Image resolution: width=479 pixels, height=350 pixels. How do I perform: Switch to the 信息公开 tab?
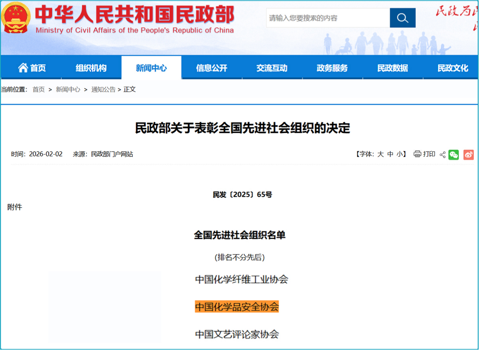point(212,68)
